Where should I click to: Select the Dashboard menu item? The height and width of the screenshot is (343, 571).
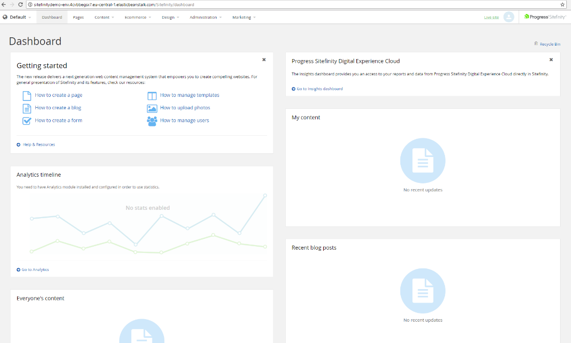tap(52, 17)
